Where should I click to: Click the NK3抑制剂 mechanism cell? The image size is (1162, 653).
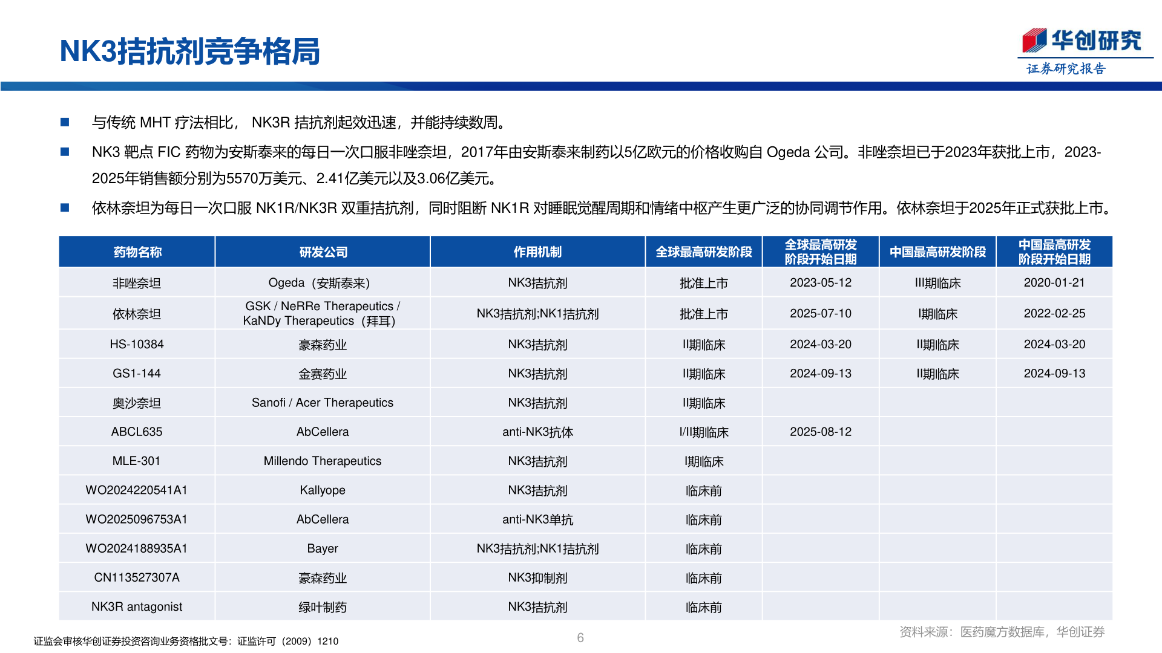tap(537, 577)
